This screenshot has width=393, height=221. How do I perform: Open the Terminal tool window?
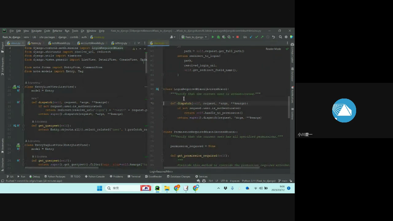coord(134,176)
